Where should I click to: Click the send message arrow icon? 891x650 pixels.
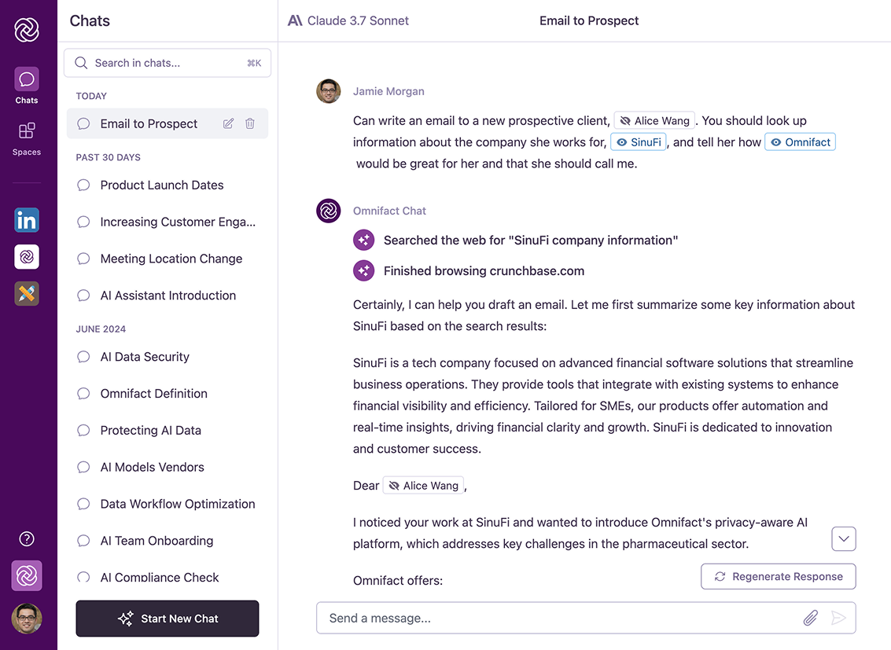click(838, 618)
